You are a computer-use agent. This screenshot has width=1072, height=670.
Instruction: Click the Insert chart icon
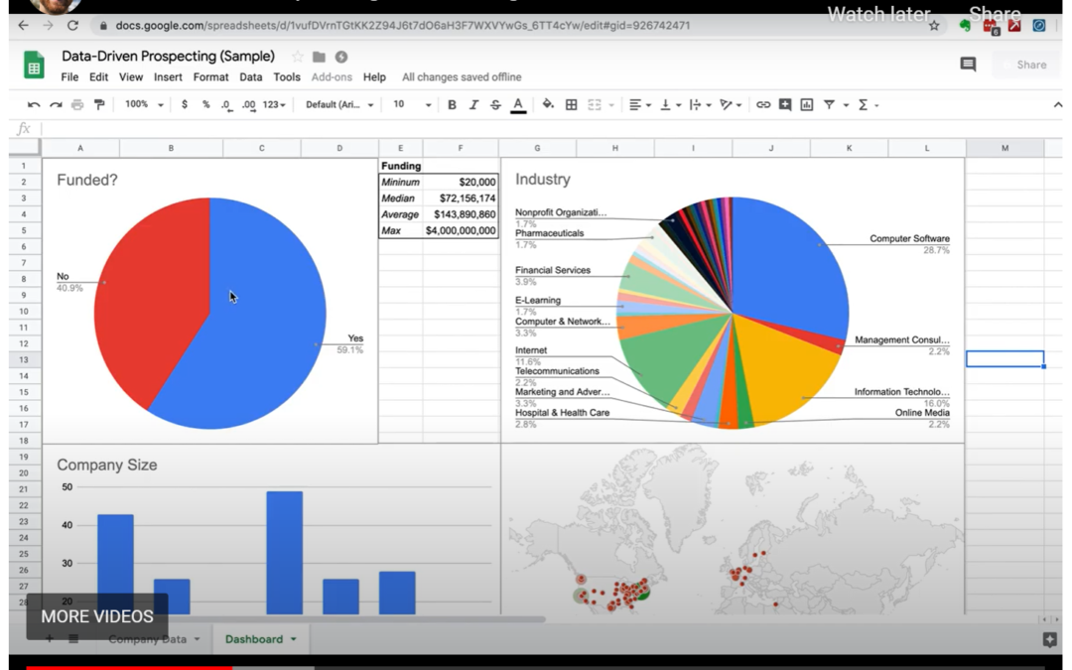coord(807,104)
